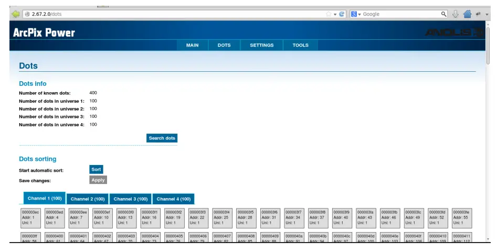
Task: Select dot 000003fe at Addr 55
Action: pyautogui.click(x=462, y=218)
